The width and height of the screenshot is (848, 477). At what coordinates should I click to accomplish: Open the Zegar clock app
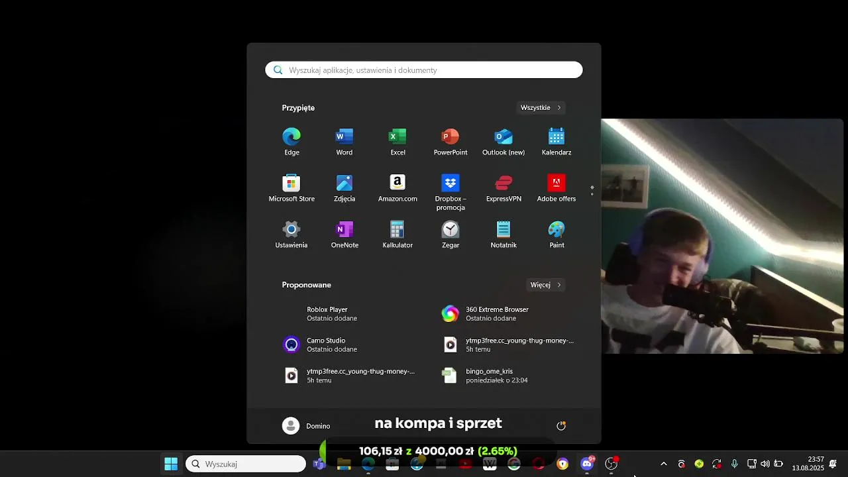450,235
